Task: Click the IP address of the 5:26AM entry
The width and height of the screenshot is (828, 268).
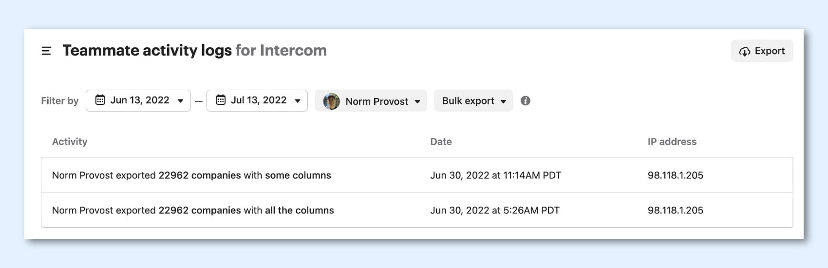Action: pyautogui.click(x=675, y=211)
